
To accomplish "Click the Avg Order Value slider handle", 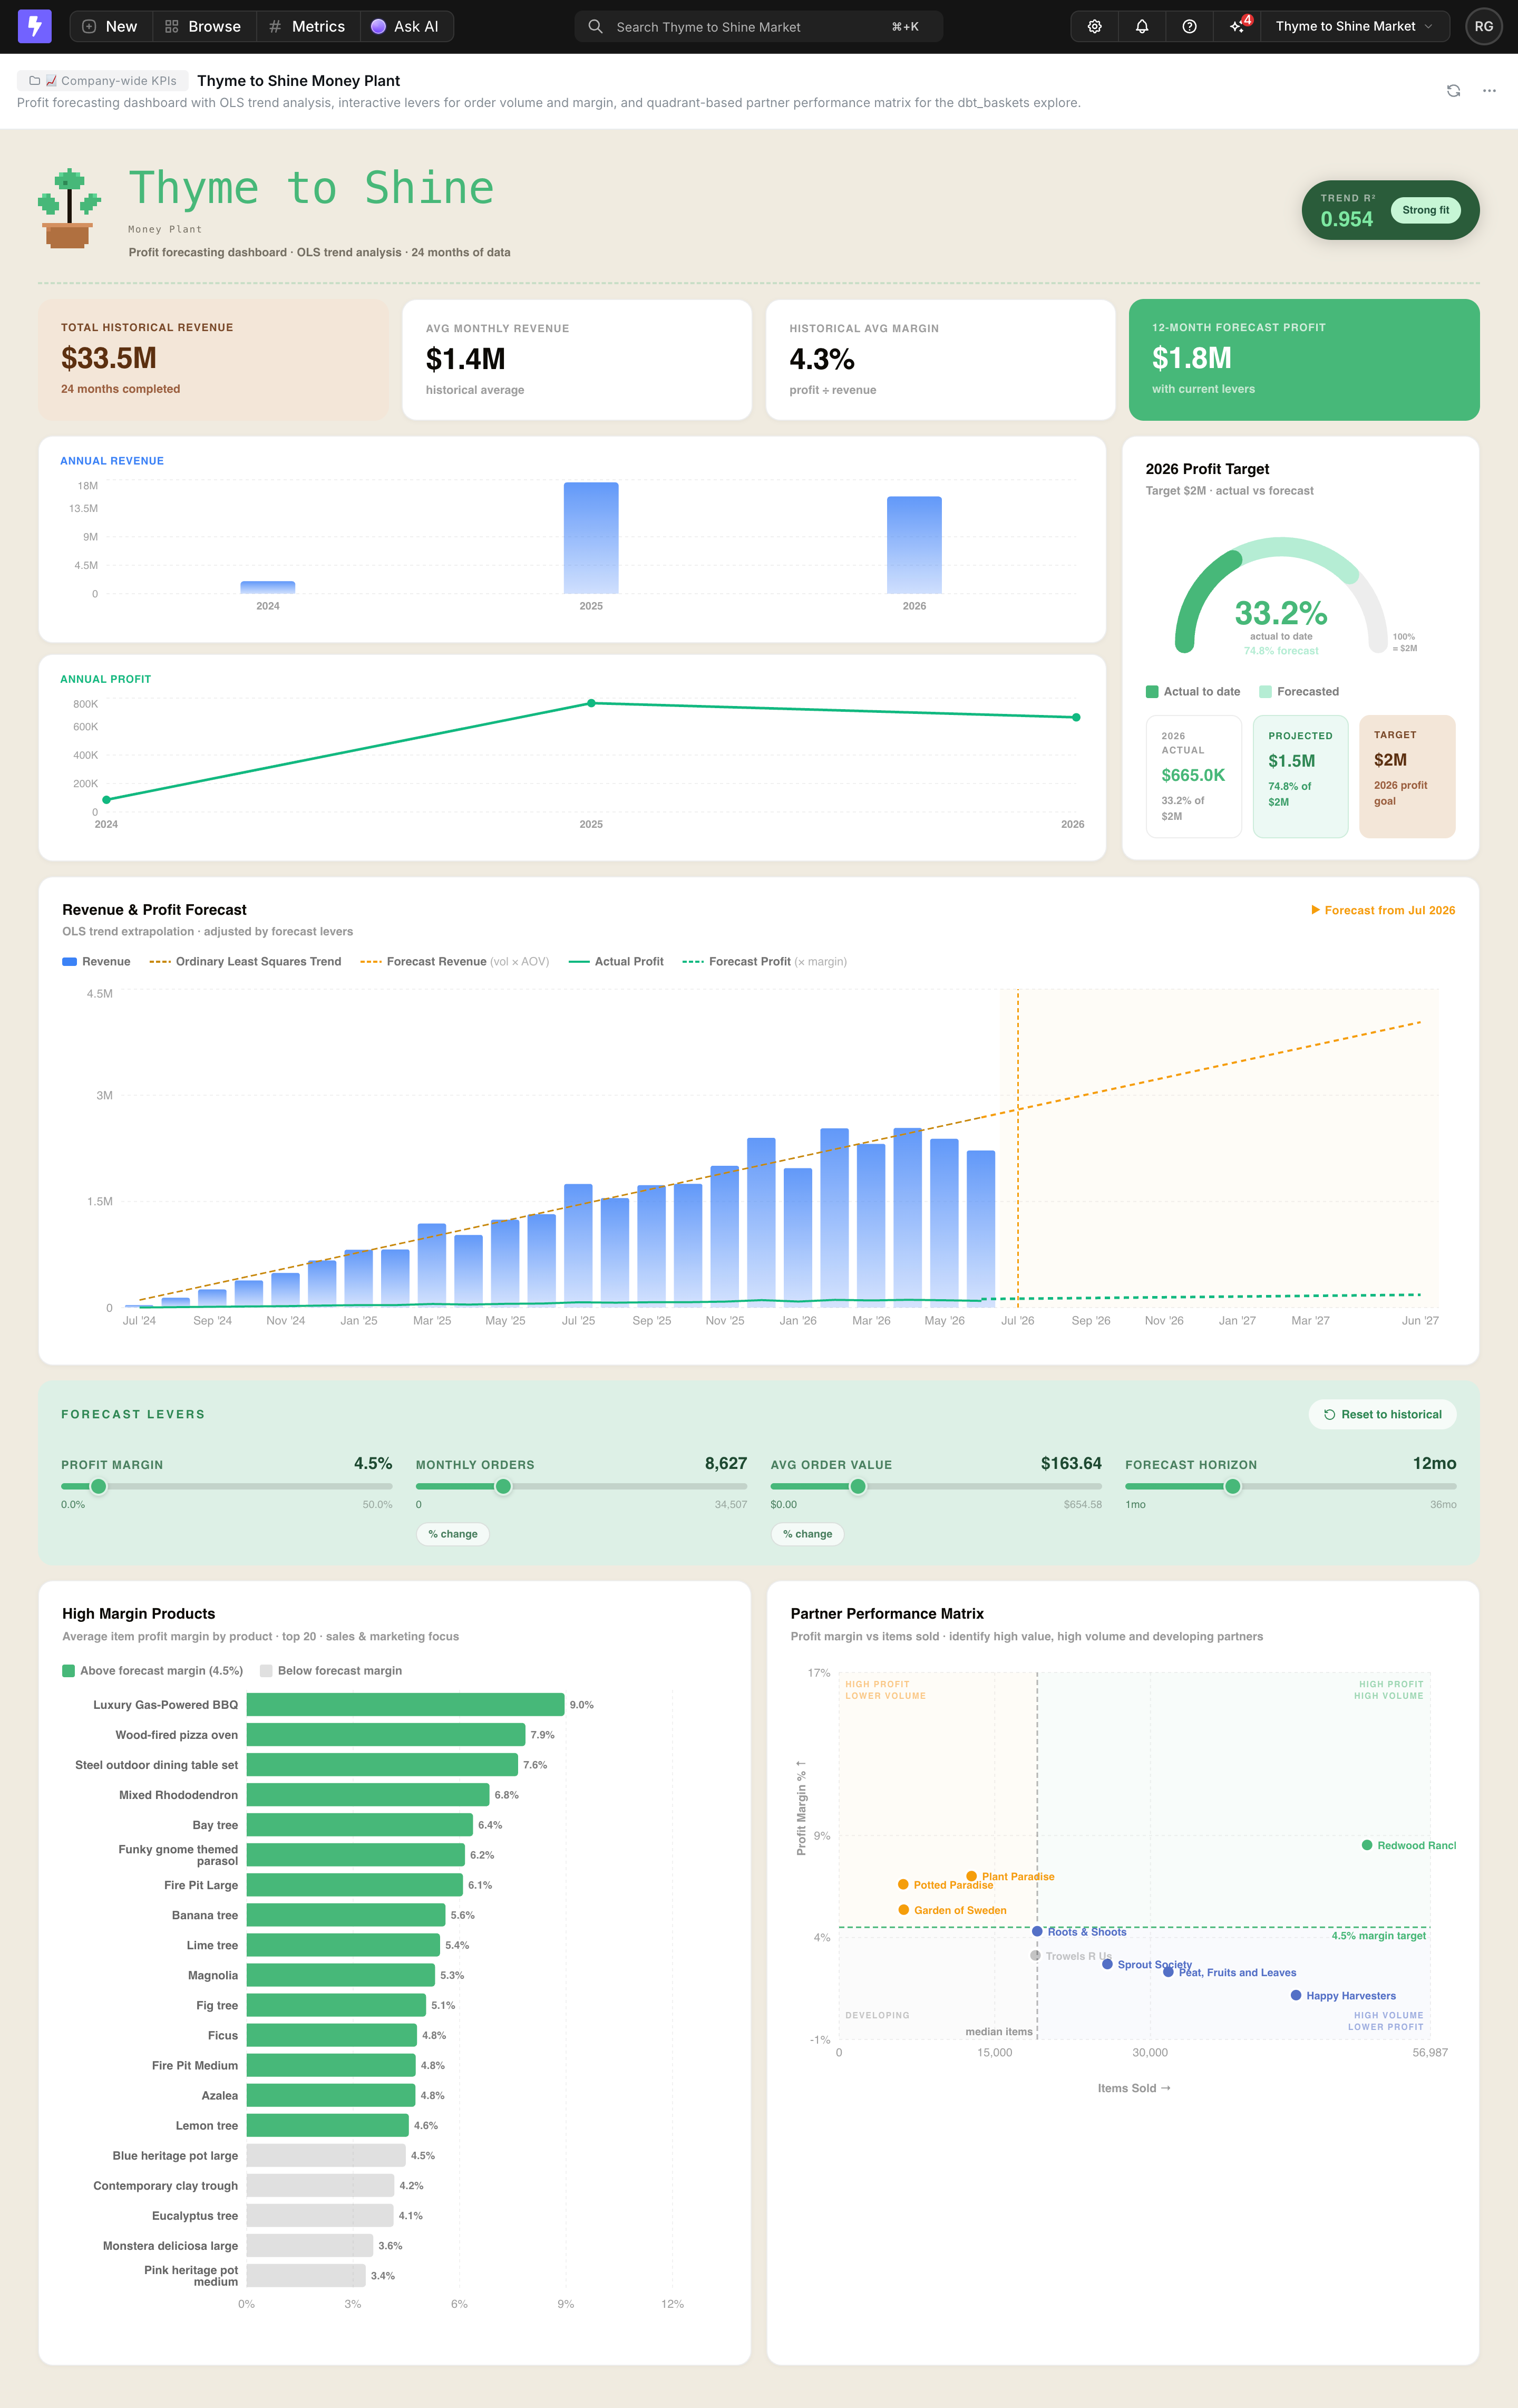I will click(858, 1486).
